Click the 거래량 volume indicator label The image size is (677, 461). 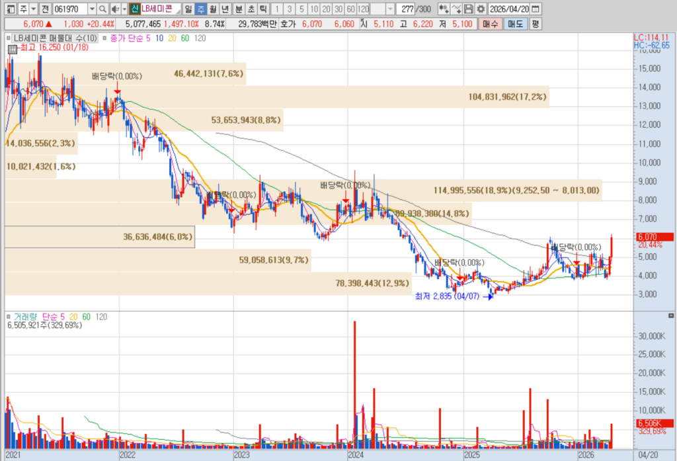click(25, 317)
